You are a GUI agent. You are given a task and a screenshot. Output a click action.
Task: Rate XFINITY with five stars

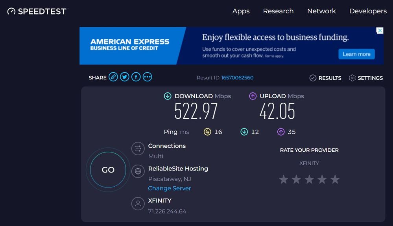tap(335, 180)
